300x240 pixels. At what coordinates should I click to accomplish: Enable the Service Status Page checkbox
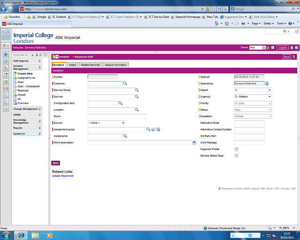click(236, 155)
